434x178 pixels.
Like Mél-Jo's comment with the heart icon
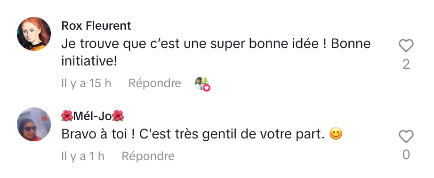coord(406,136)
